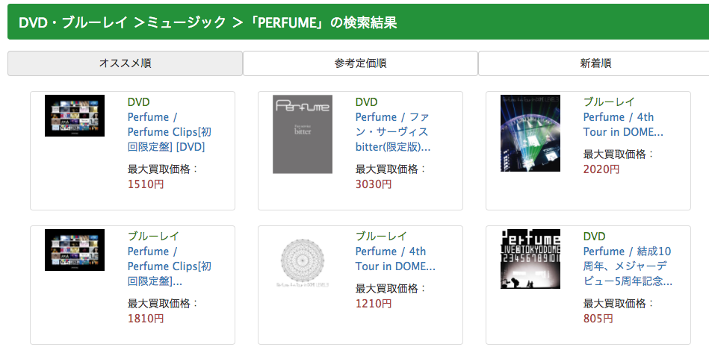
Task: Click the DVD label above Perfume Clips
Action: point(138,102)
